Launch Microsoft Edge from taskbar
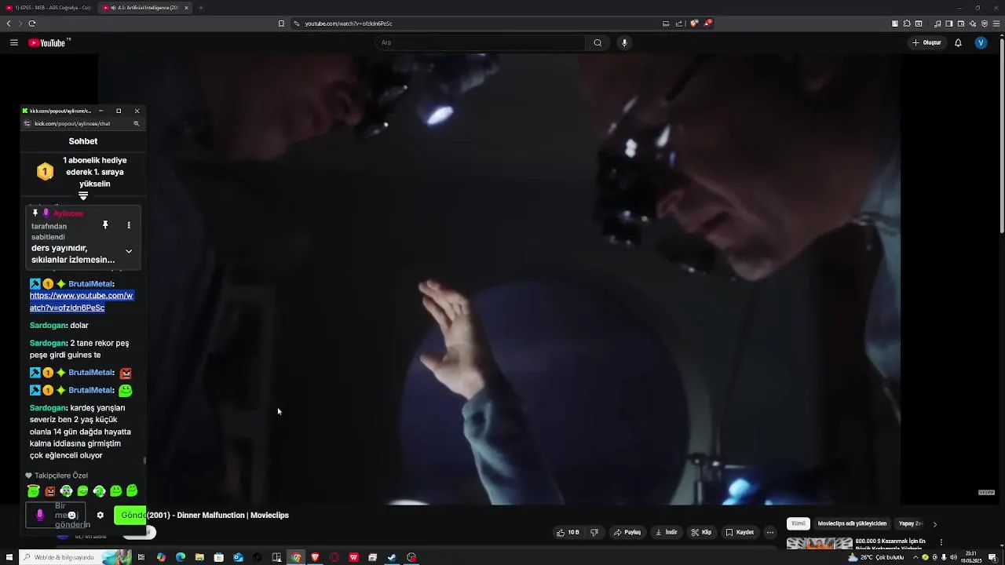 pyautogui.click(x=181, y=557)
